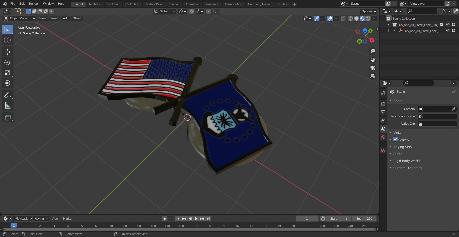459x237 pixels.
Task: Select the Annotate tool
Action: point(7,95)
